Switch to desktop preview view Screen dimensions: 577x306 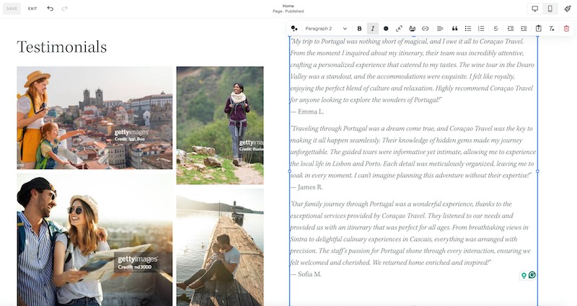pos(535,9)
